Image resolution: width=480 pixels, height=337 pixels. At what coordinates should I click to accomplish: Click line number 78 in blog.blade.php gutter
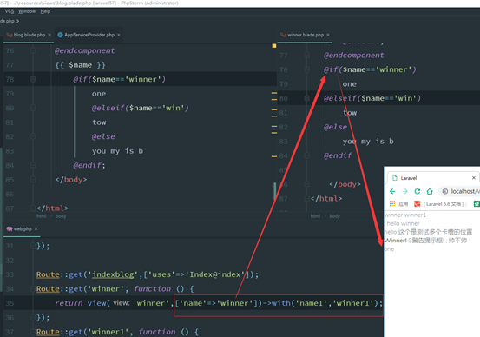(x=10, y=79)
